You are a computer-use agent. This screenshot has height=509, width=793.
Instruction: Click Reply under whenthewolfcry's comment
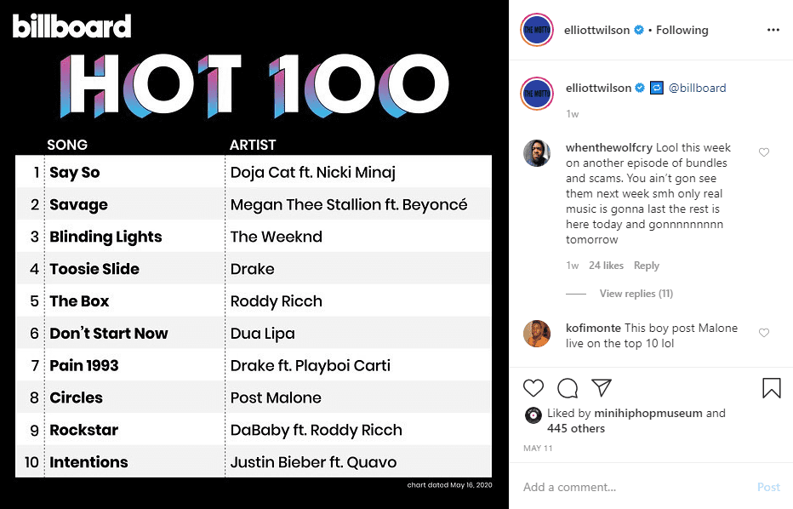coord(647,266)
